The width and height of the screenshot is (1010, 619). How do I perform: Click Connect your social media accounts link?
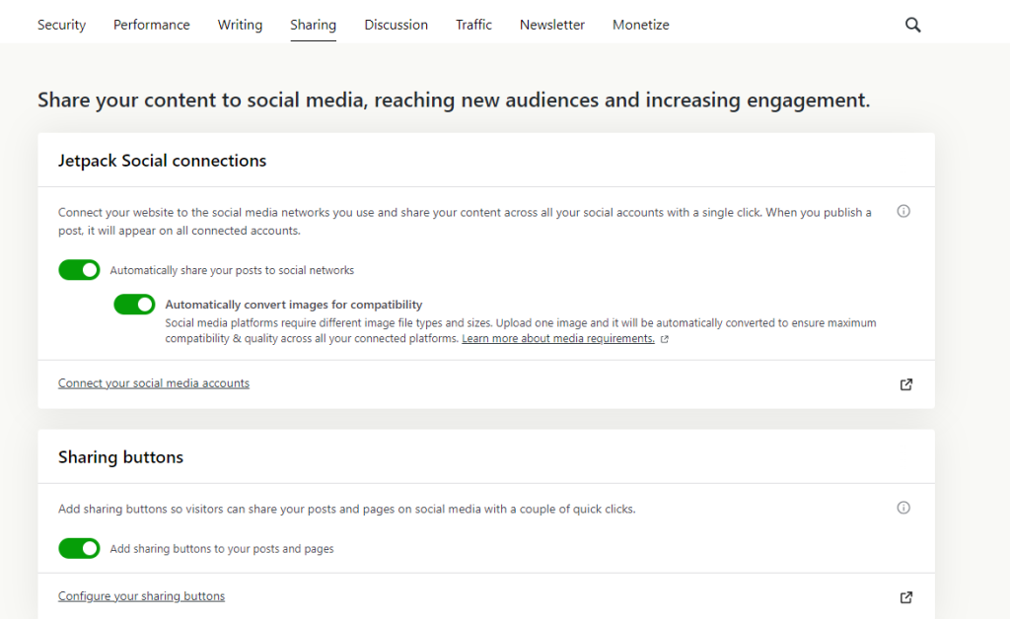point(154,383)
